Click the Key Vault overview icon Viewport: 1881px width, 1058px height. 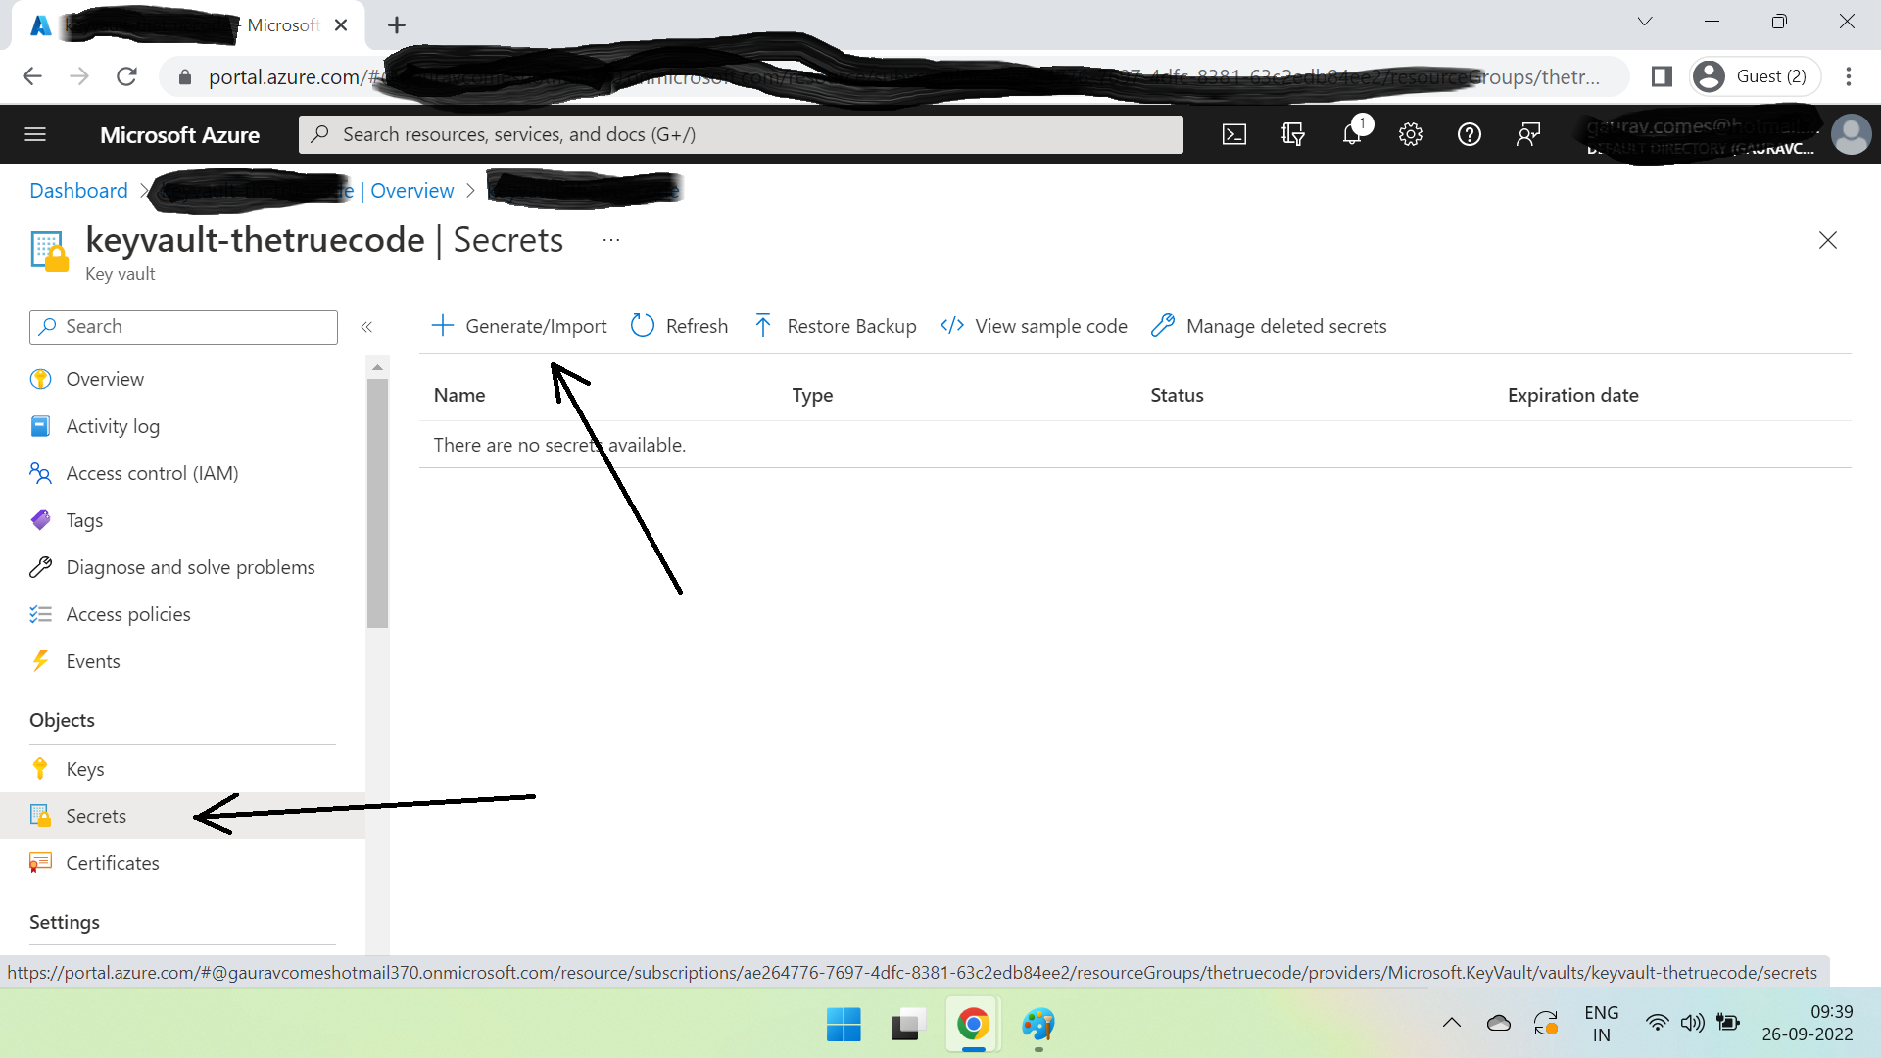(40, 378)
